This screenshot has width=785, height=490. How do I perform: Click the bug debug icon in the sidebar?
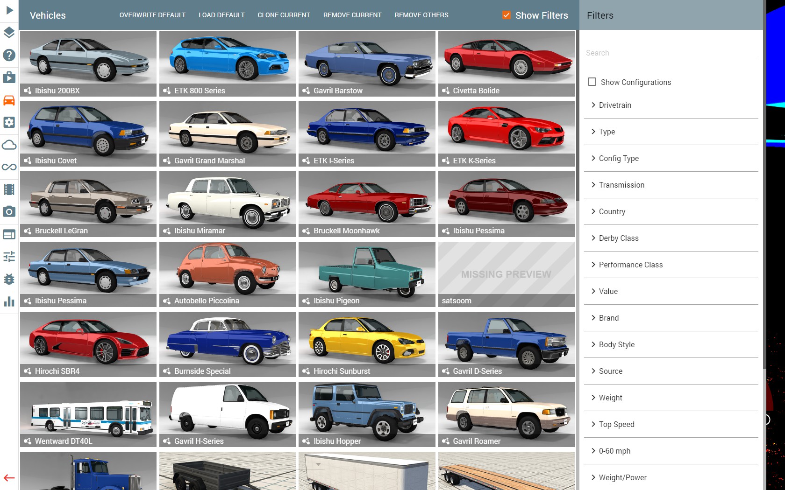[9, 279]
